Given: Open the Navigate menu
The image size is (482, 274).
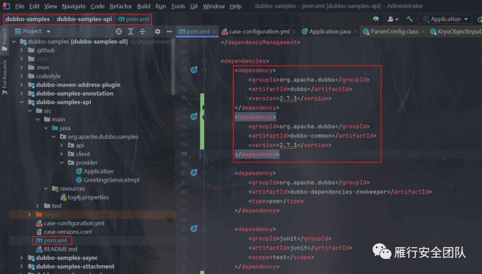Looking at the screenshot, I should point(74,6).
